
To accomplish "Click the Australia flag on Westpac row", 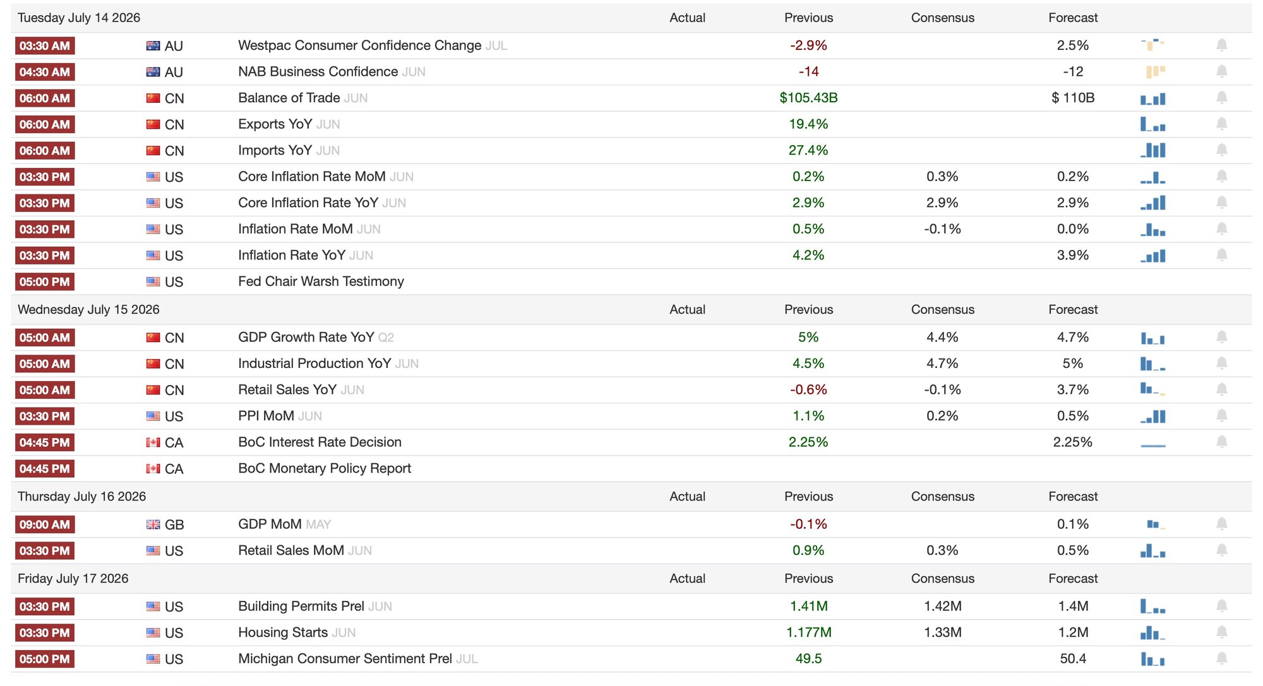I will click(153, 45).
